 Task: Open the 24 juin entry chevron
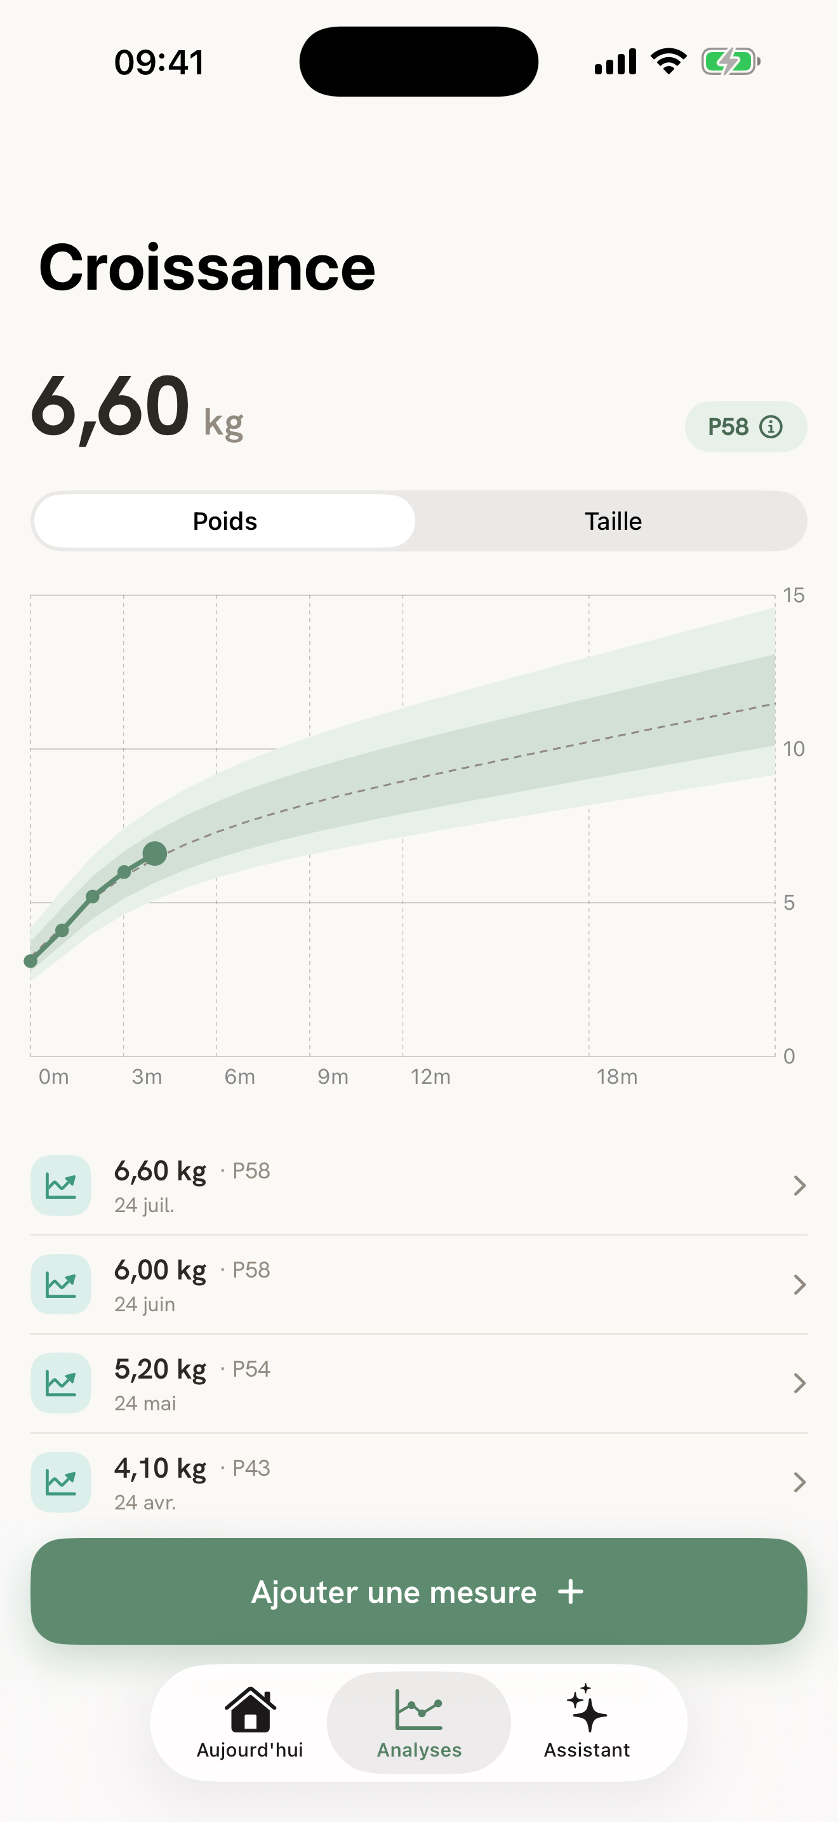point(799,1285)
